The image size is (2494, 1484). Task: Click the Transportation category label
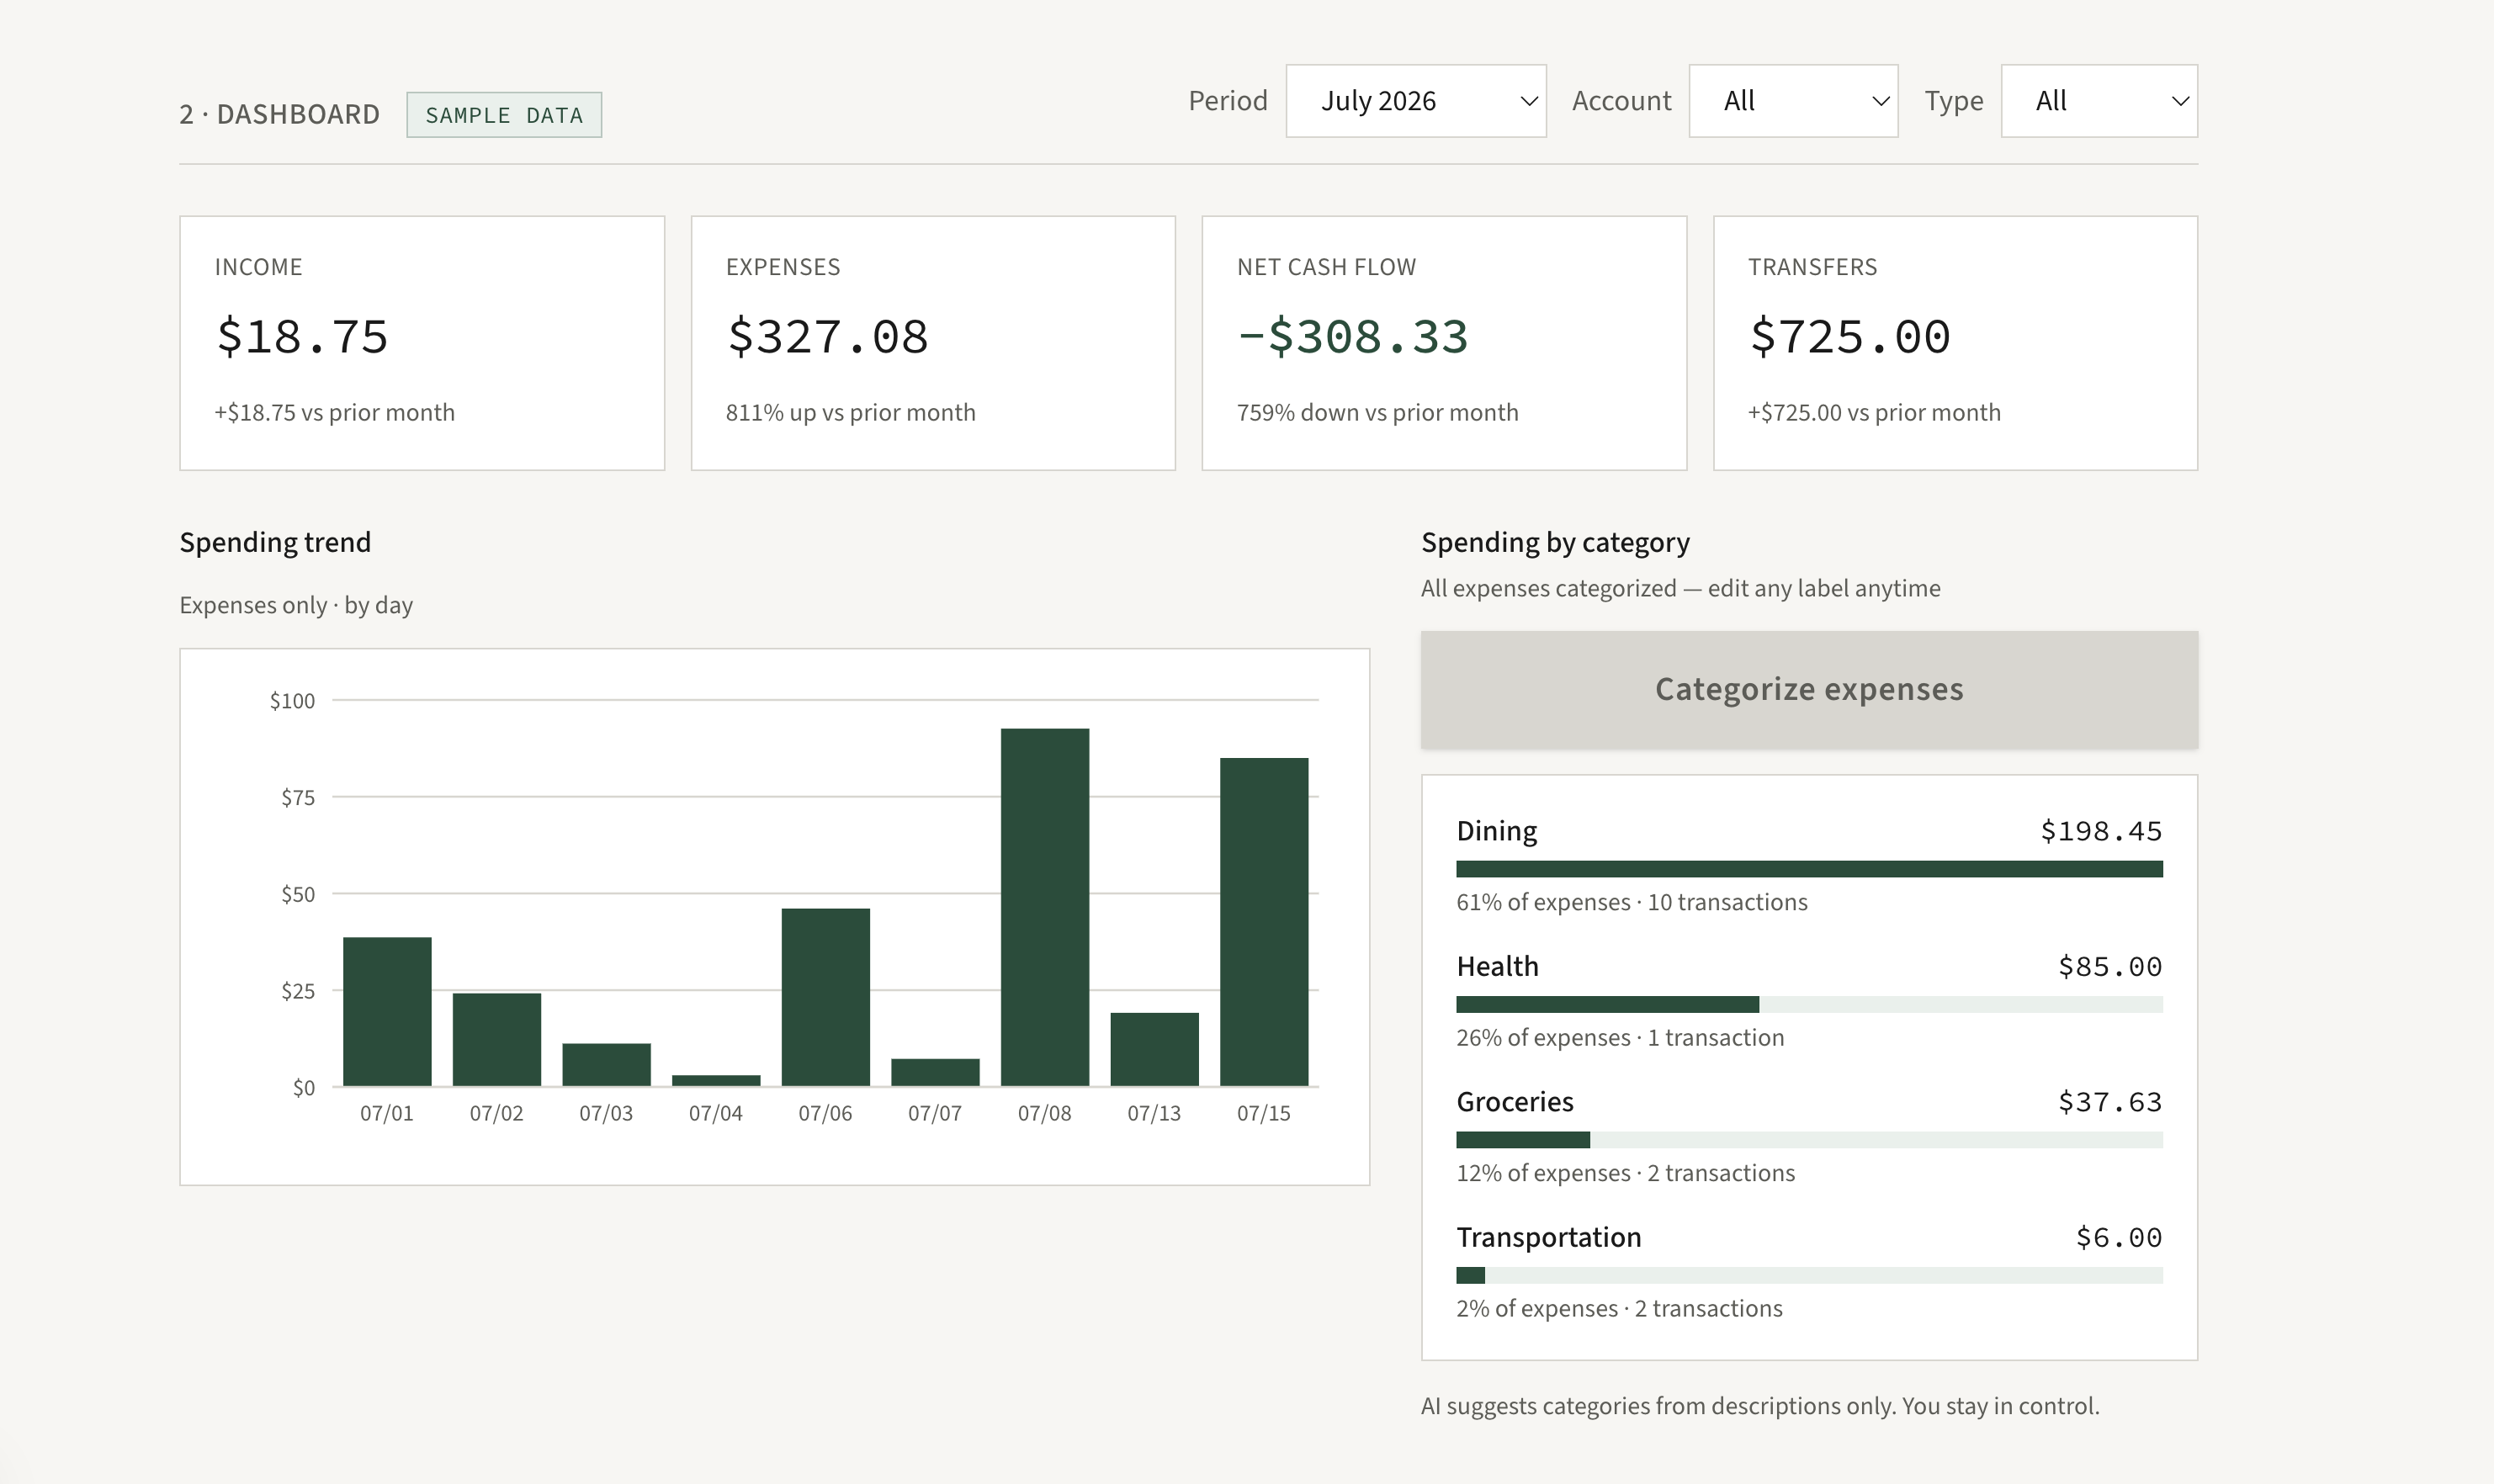1548,1237
